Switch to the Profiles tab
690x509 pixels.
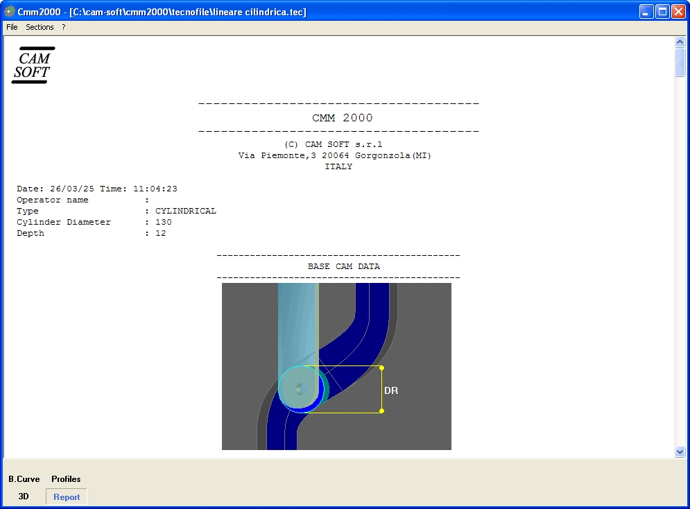tap(66, 479)
